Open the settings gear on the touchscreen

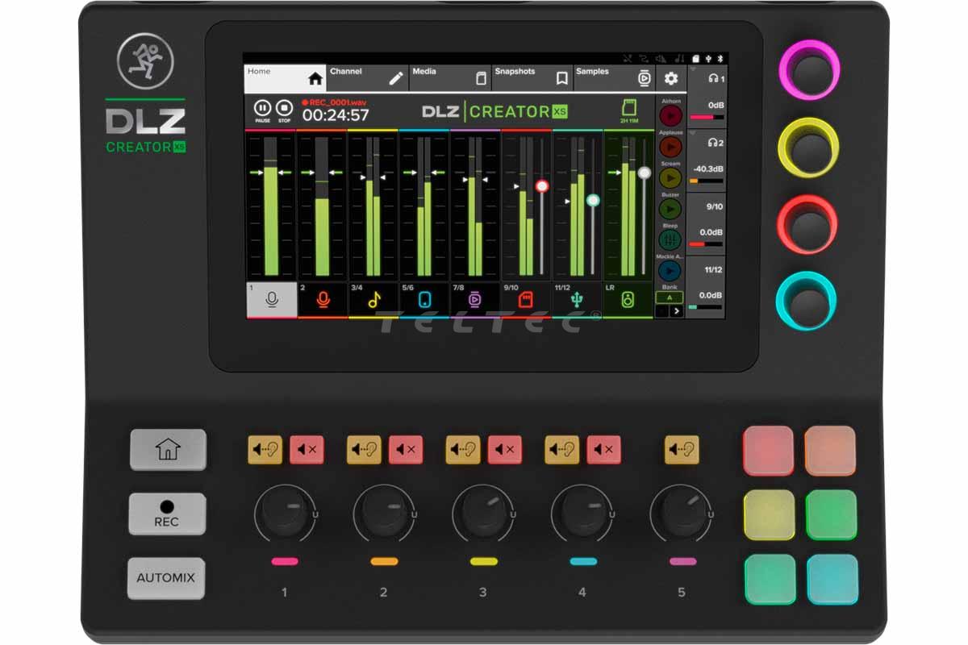pyautogui.click(x=671, y=78)
